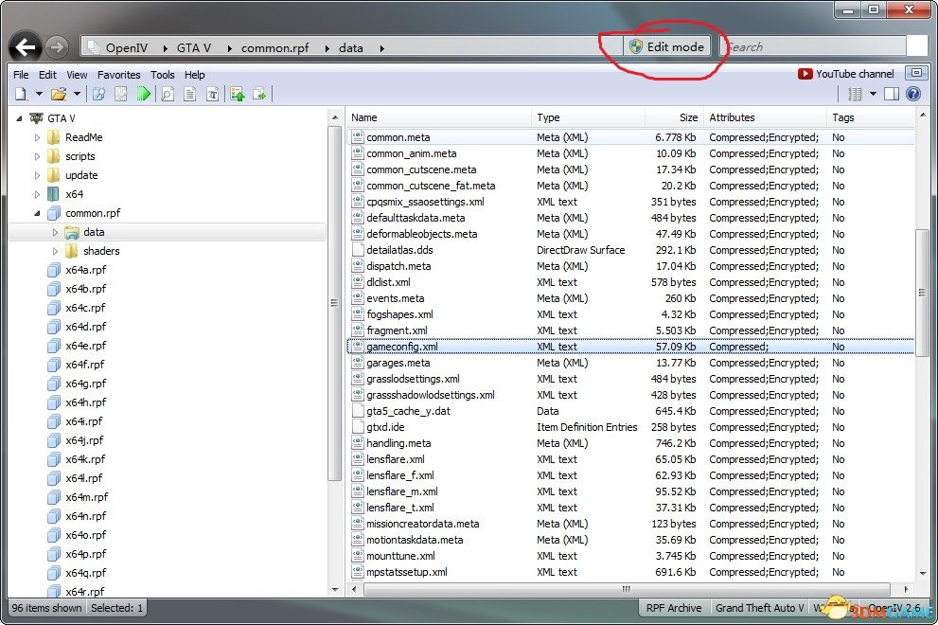Click the file icon beside detailatlas.dds
The height and width of the screenshot is (625, 938).
tap(358, 250)
